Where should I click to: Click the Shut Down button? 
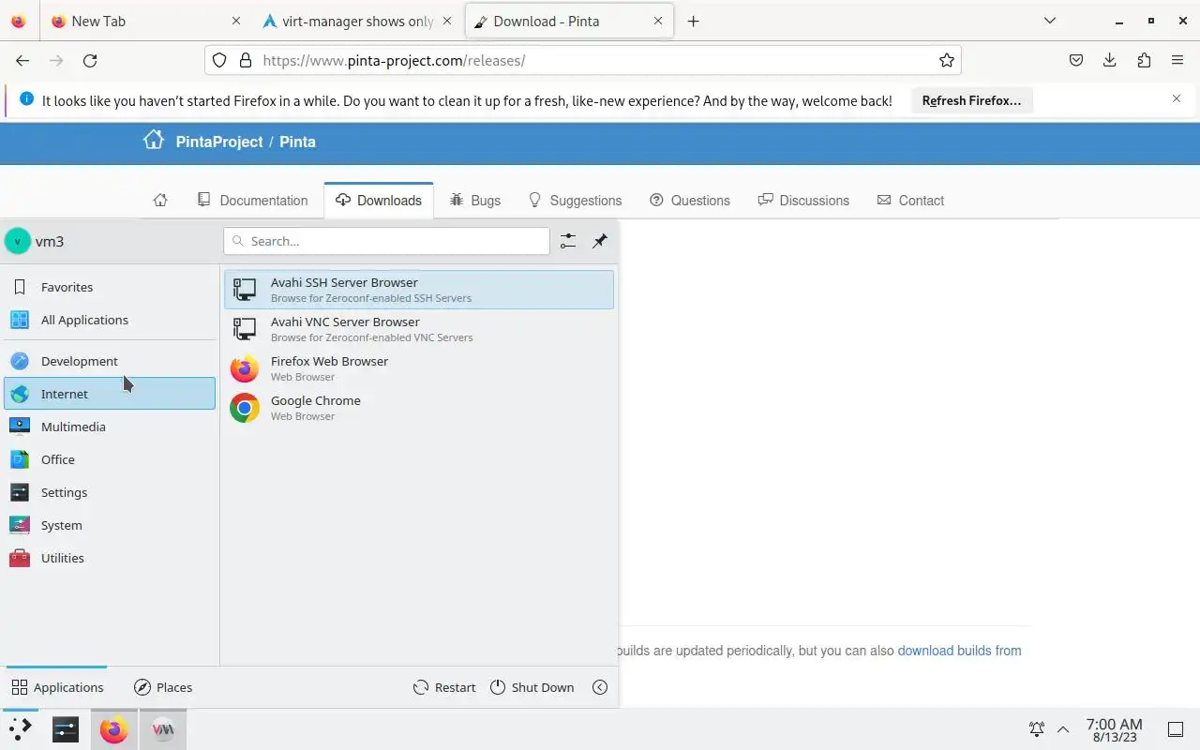pos(532,687)
